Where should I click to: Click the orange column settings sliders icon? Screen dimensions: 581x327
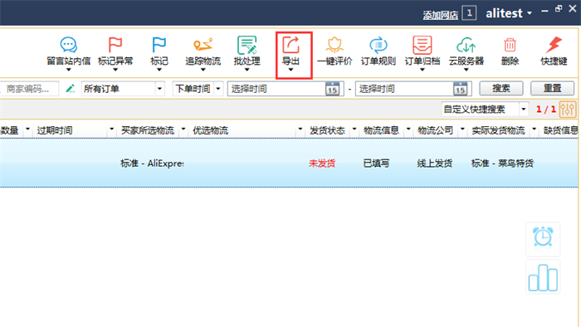pyautogui.click(x=568, y=110)
